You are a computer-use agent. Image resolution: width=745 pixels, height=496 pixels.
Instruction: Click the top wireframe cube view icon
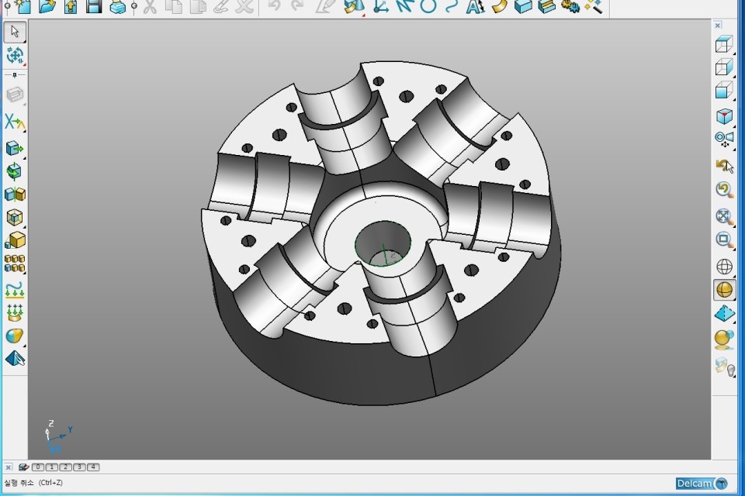pyautogui.click(x=723, y=44)
